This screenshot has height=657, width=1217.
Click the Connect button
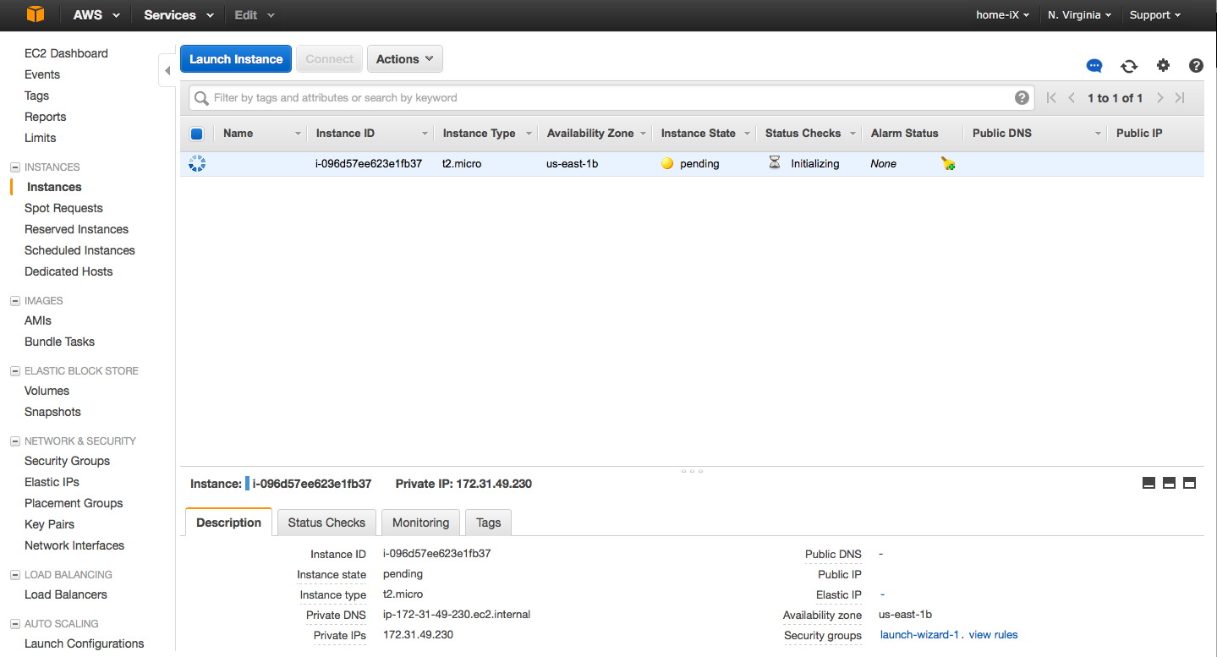click(x=329, y=59)
